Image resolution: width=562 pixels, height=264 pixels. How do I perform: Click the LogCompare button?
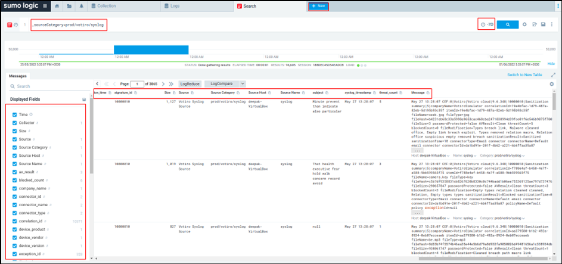click(x=221, y=83)
